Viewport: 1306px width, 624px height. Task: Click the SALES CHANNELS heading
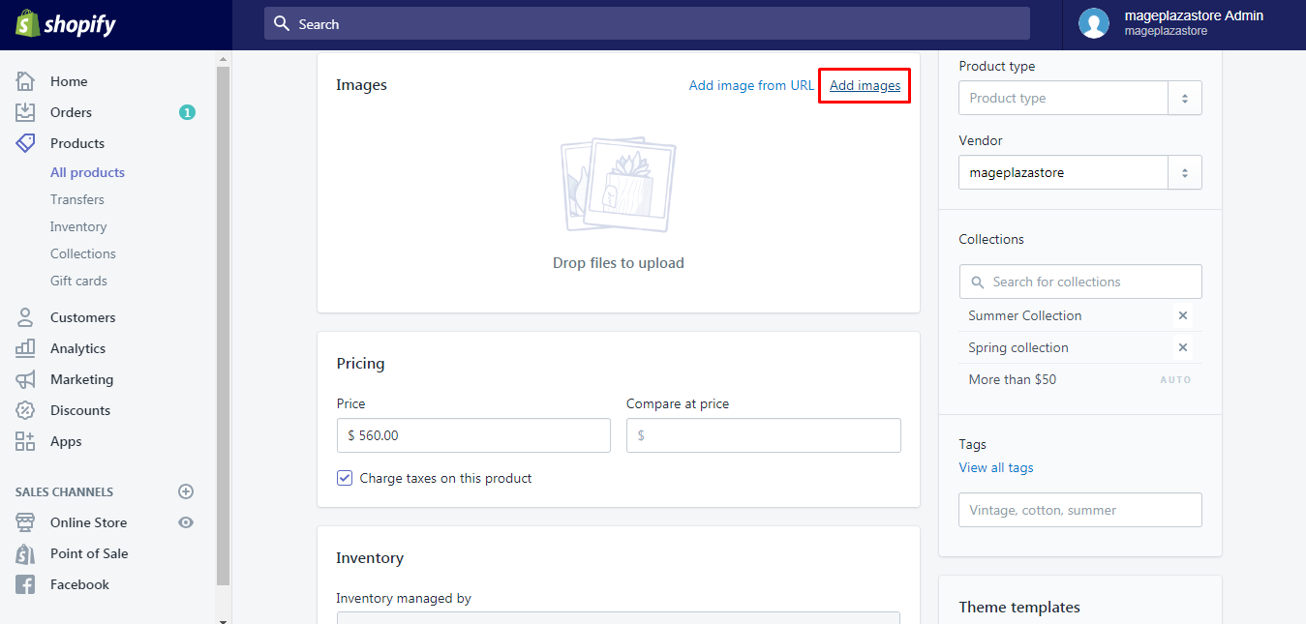pyautogui.click(x=64, y=491)
